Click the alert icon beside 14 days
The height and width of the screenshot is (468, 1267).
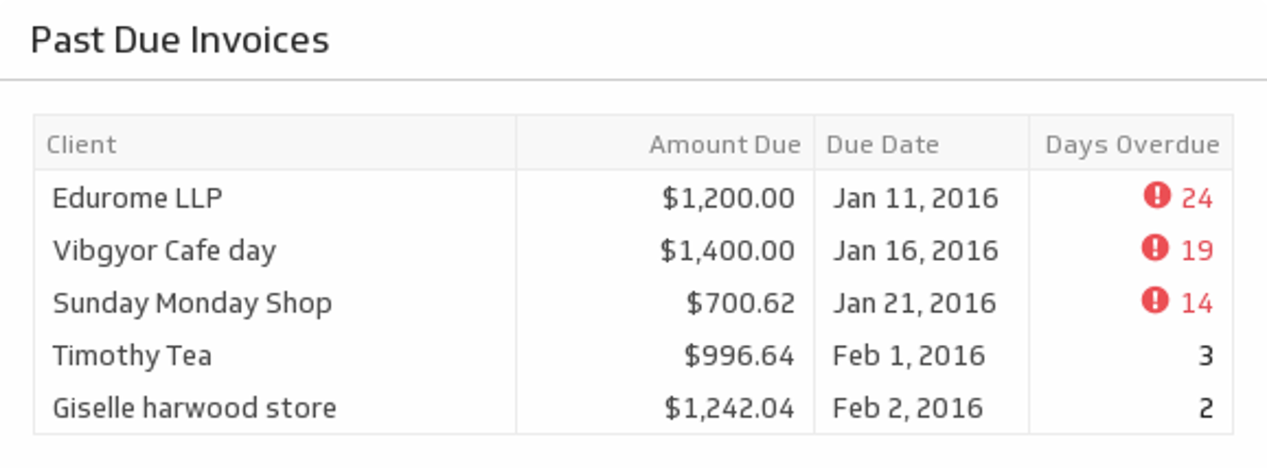(1155, 301)
